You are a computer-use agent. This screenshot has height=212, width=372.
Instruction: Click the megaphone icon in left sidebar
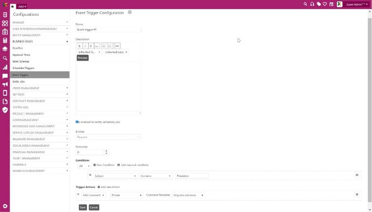[5, 85]
